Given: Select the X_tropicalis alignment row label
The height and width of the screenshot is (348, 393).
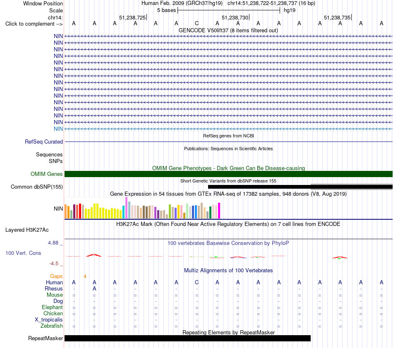Looking at the screenshot, I should [49, 320].
